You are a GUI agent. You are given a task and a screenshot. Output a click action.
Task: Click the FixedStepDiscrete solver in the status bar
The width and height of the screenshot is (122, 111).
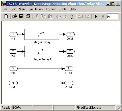96,108
